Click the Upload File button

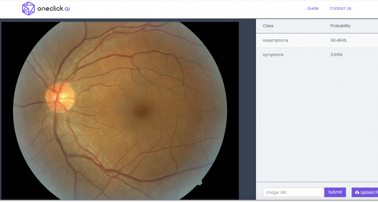(x=365, y=192)
